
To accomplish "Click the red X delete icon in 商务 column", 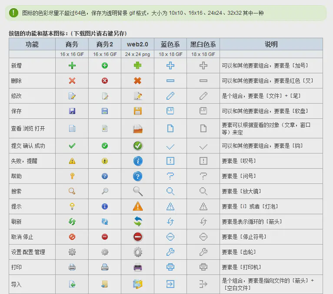I will pyautogui.click(x=72, y=81).
